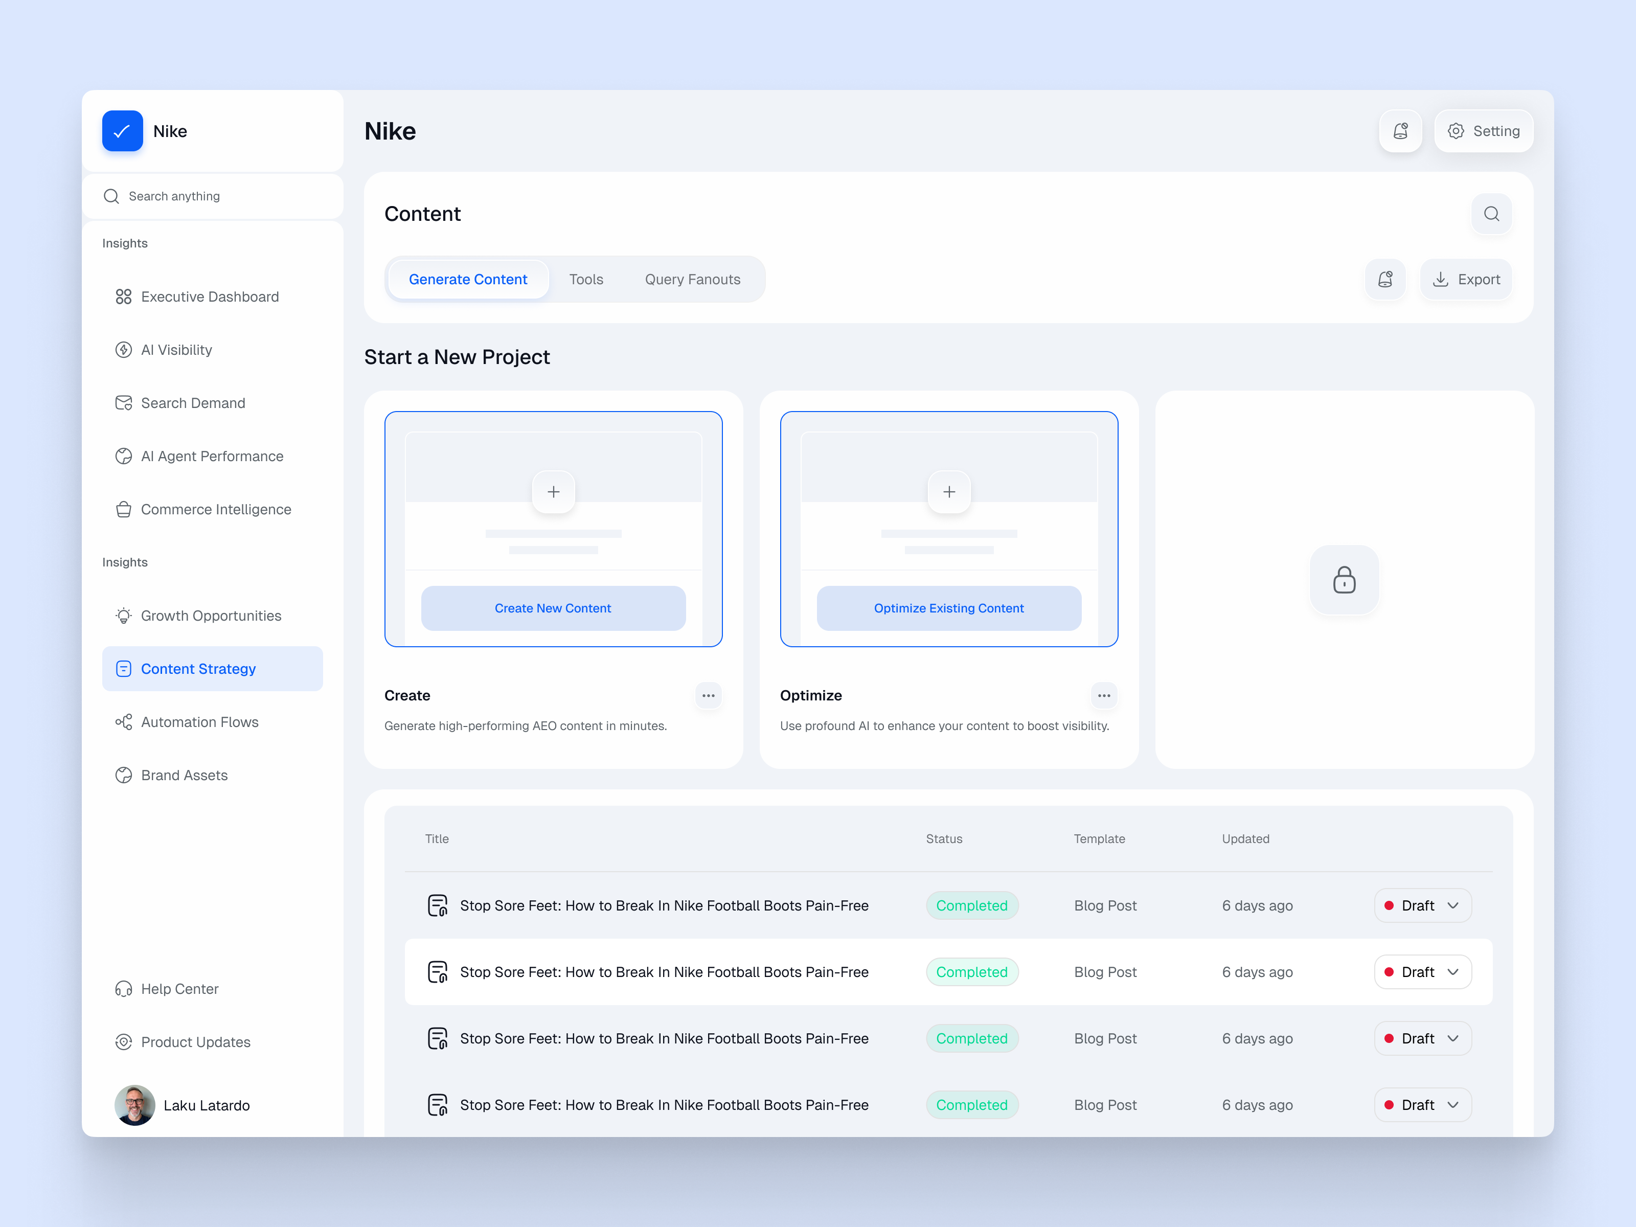Screen dimensions: 1636x1227
Task: Click the Commerce Intelligence basket icon
Action: [x=124, y=510]
